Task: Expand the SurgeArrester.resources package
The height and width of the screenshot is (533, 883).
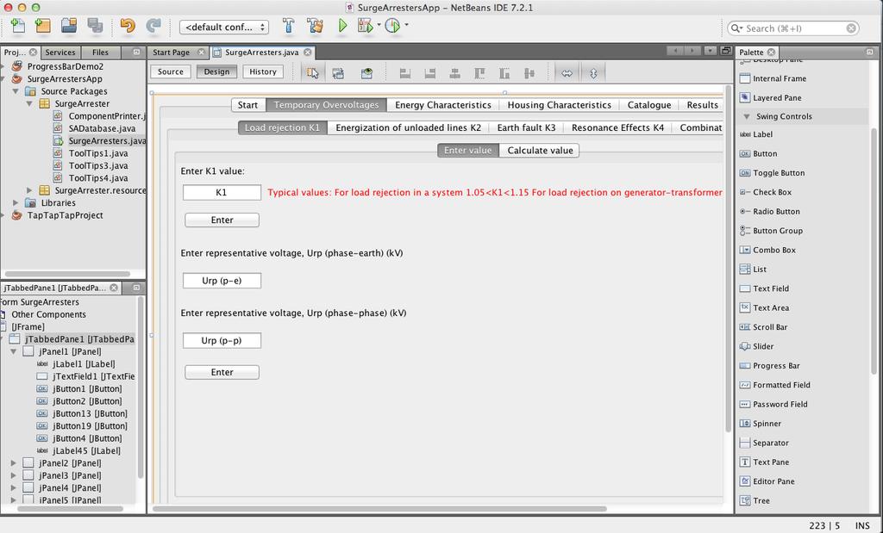Action: [x=29, y=190]
